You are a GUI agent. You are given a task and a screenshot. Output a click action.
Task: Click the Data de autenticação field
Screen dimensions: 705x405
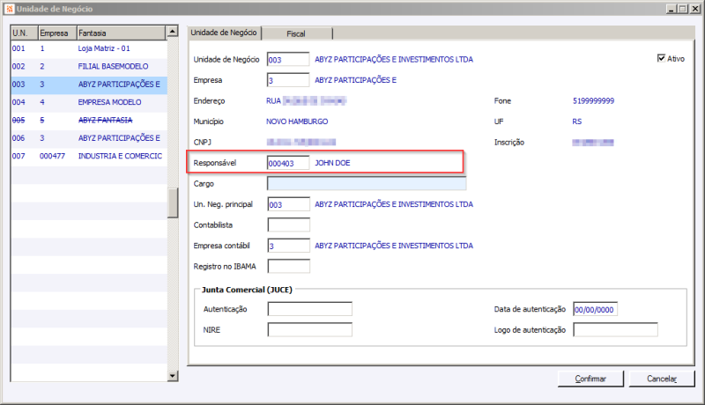pos(595,309)
